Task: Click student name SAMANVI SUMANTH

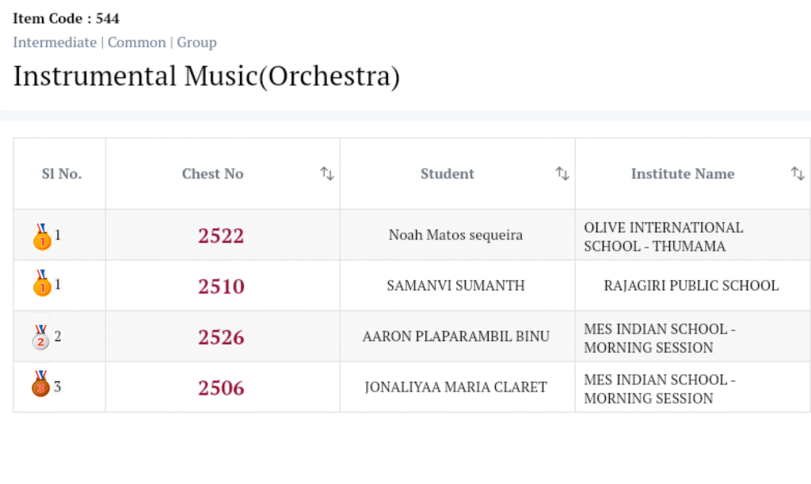Action: coord(455,285)
